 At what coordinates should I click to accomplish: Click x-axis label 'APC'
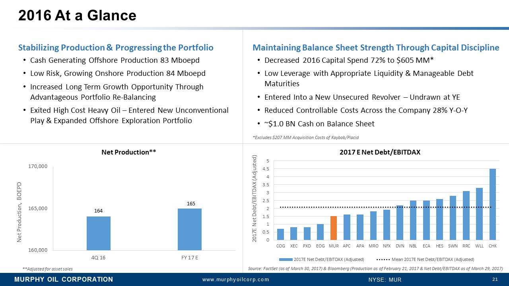point(347,246)
